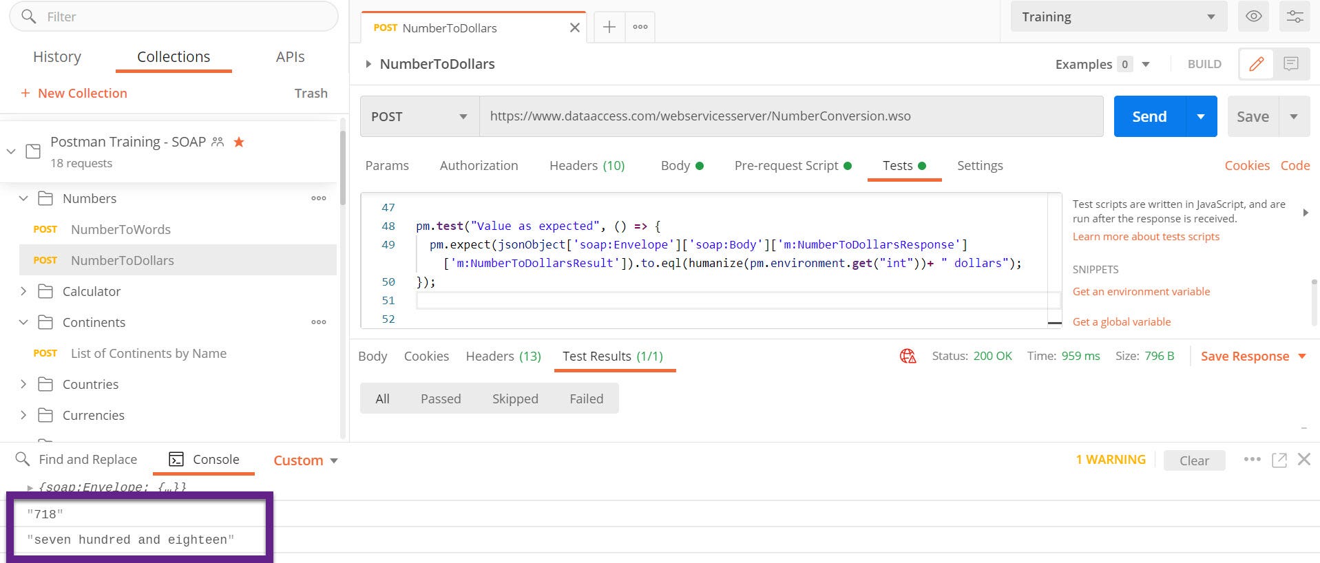This screenshot has height=563, width=1320.
Task: Switch to the History tab
Action: (x=57, y=56)
